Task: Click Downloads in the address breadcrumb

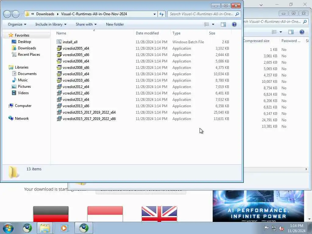Action: tap(45, 14)
